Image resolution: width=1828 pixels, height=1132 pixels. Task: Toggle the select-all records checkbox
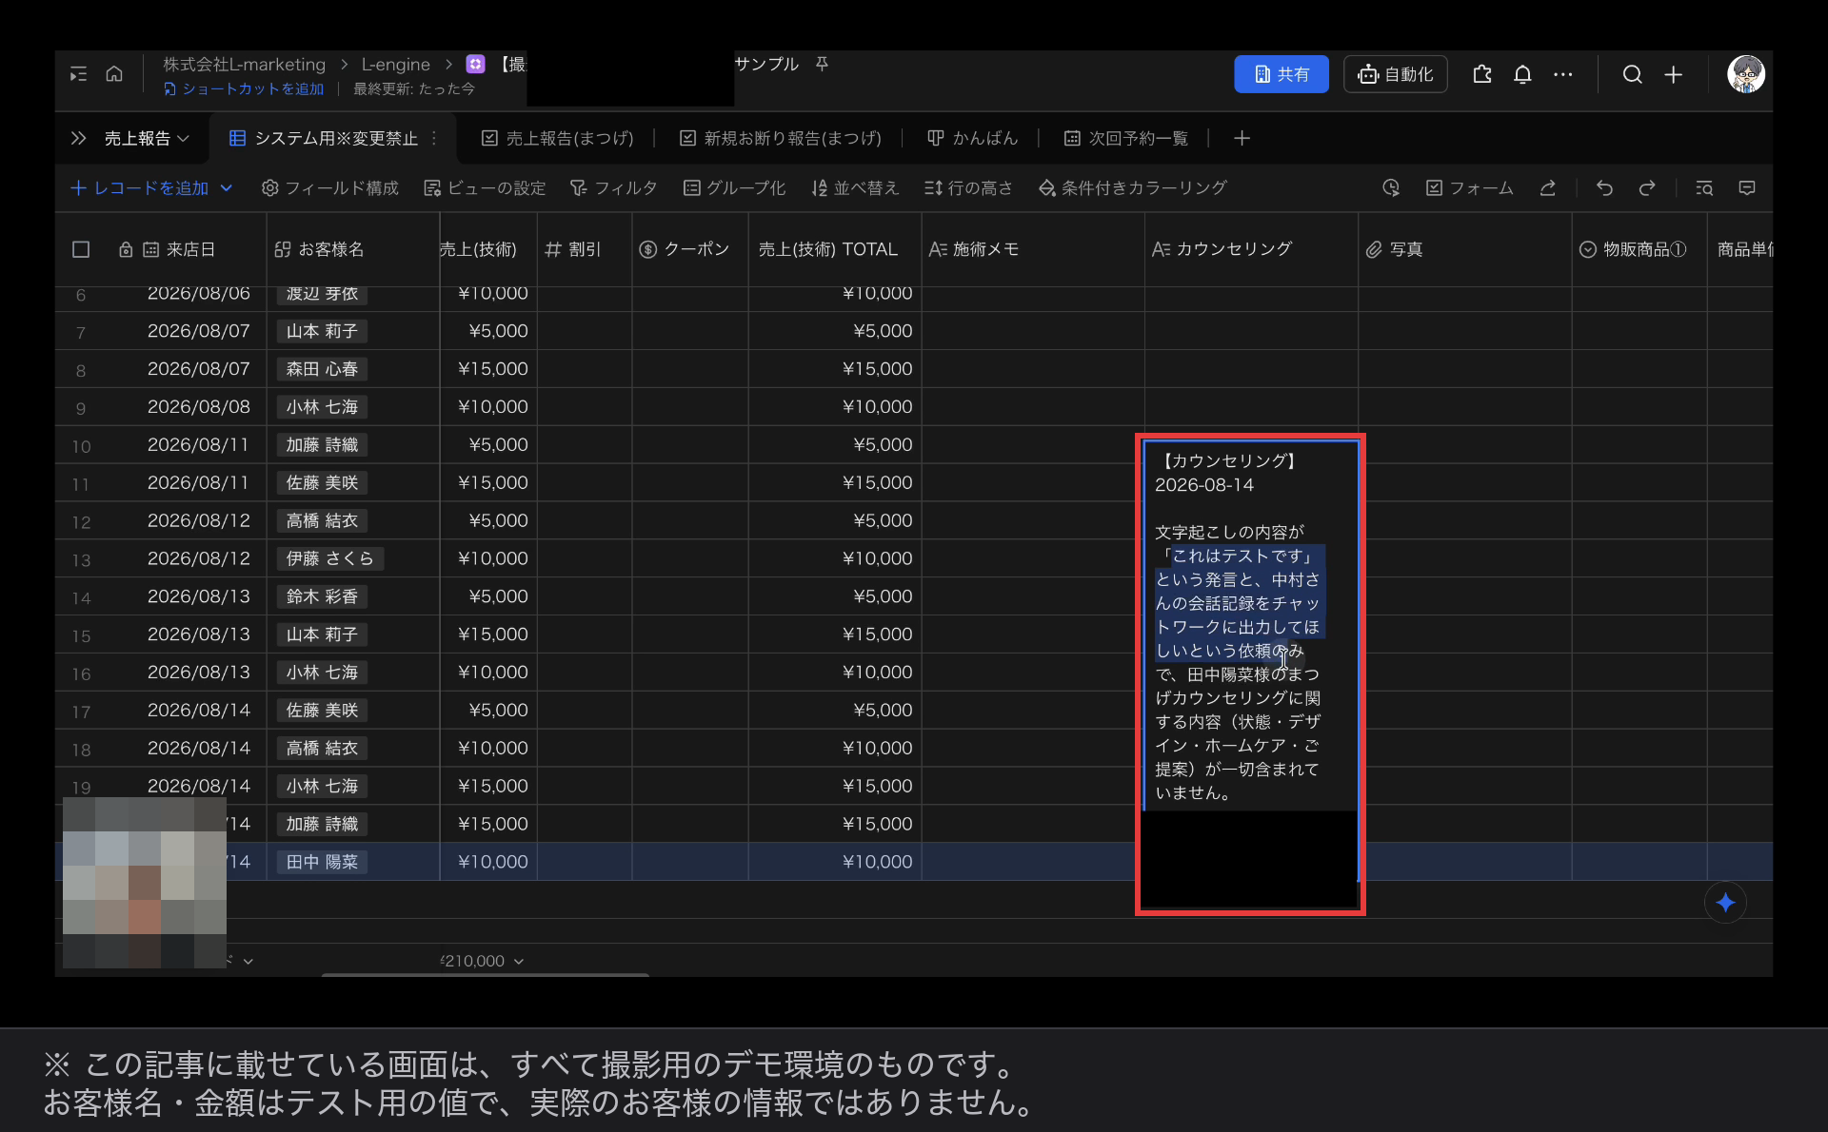click(81, 249)
